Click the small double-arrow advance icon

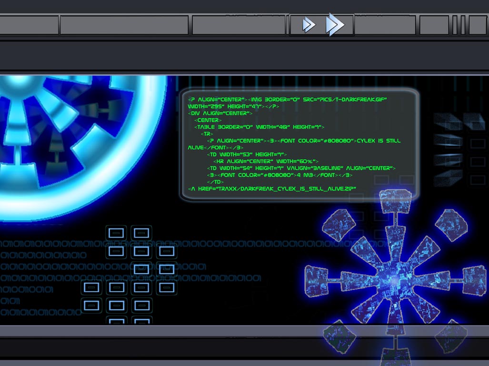click(x=308, y=24)
